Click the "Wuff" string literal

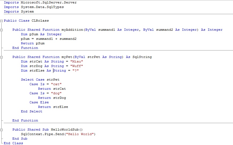click(76, 66)
